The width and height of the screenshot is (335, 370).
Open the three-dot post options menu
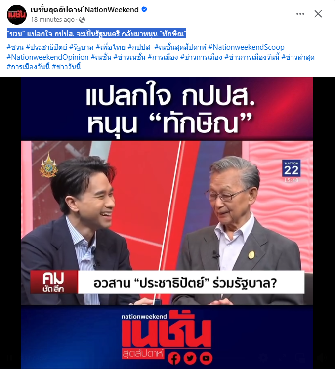[300, 14]
